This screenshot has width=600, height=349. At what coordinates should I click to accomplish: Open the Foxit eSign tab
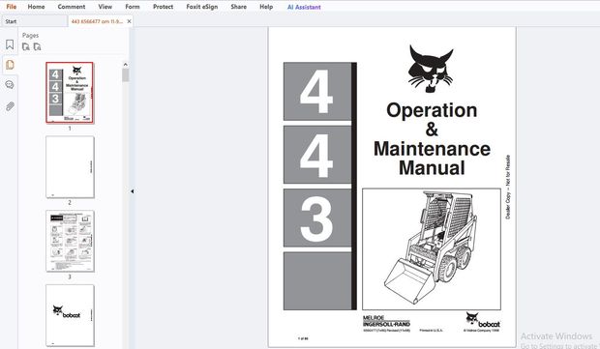click(x=202, y=7)
